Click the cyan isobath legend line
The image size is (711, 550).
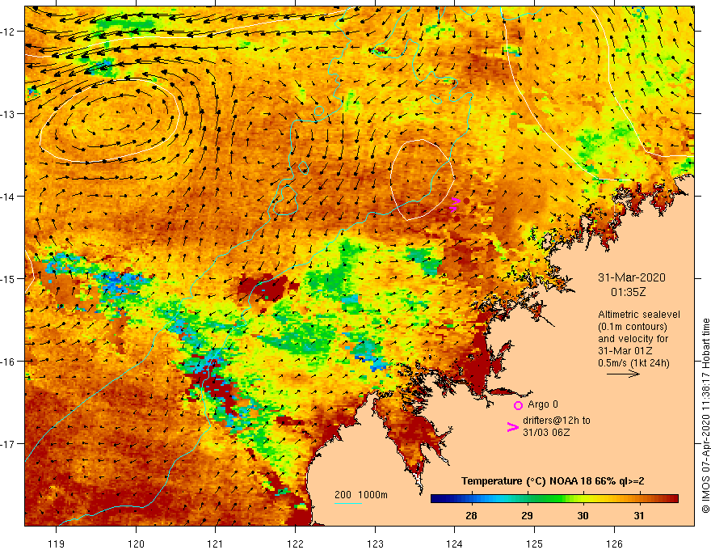347,503
